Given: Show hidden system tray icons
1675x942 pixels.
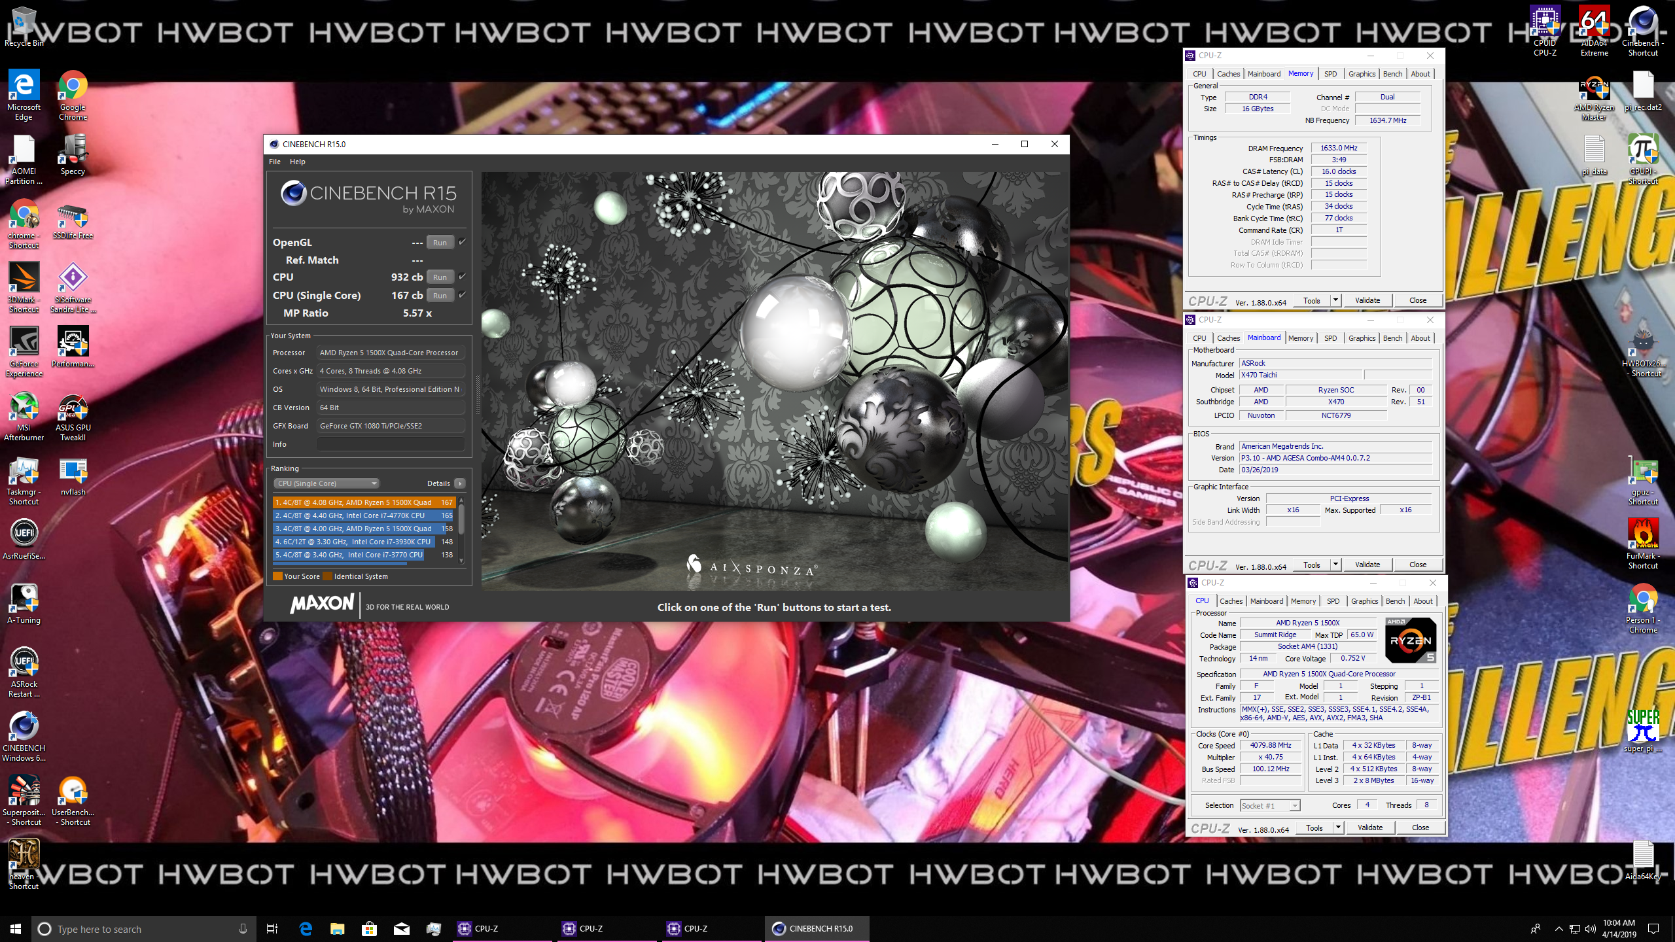Looking at the screenshot, I should click(x=1559, y=928).
